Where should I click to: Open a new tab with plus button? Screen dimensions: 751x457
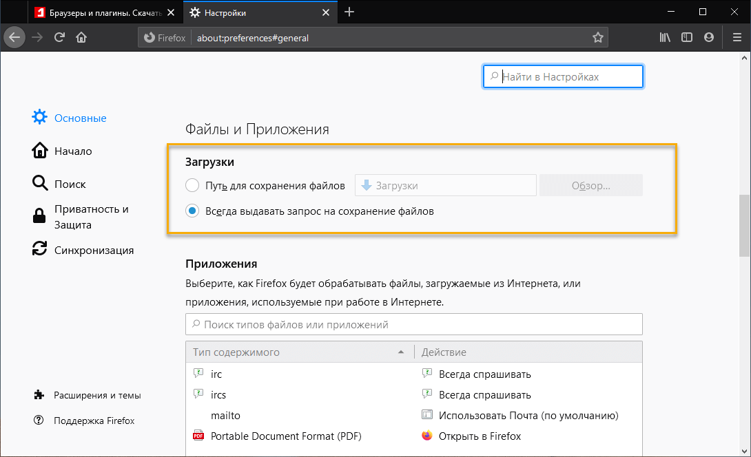tap(349, 12)
